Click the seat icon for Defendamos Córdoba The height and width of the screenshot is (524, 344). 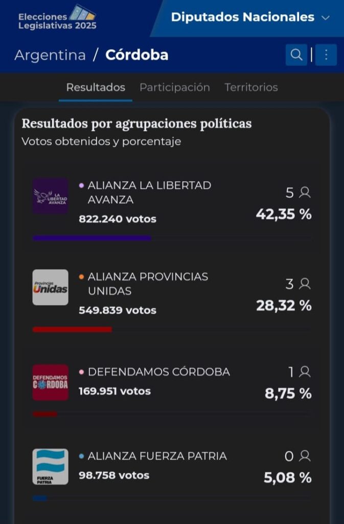(305, 372)
